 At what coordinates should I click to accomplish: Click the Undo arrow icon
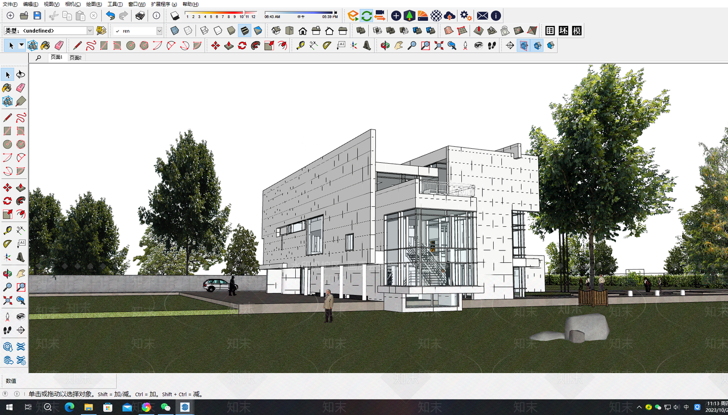click(110, 15)
